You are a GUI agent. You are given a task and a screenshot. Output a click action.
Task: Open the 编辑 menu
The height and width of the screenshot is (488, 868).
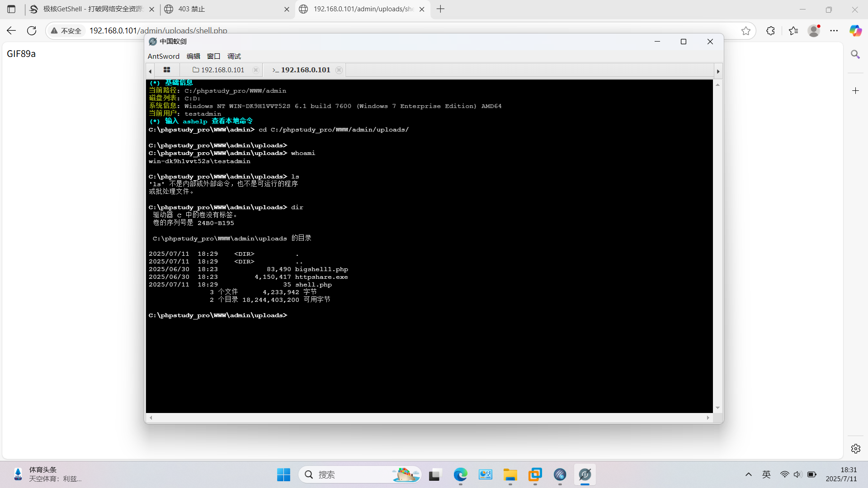click(x=193, y=56)
